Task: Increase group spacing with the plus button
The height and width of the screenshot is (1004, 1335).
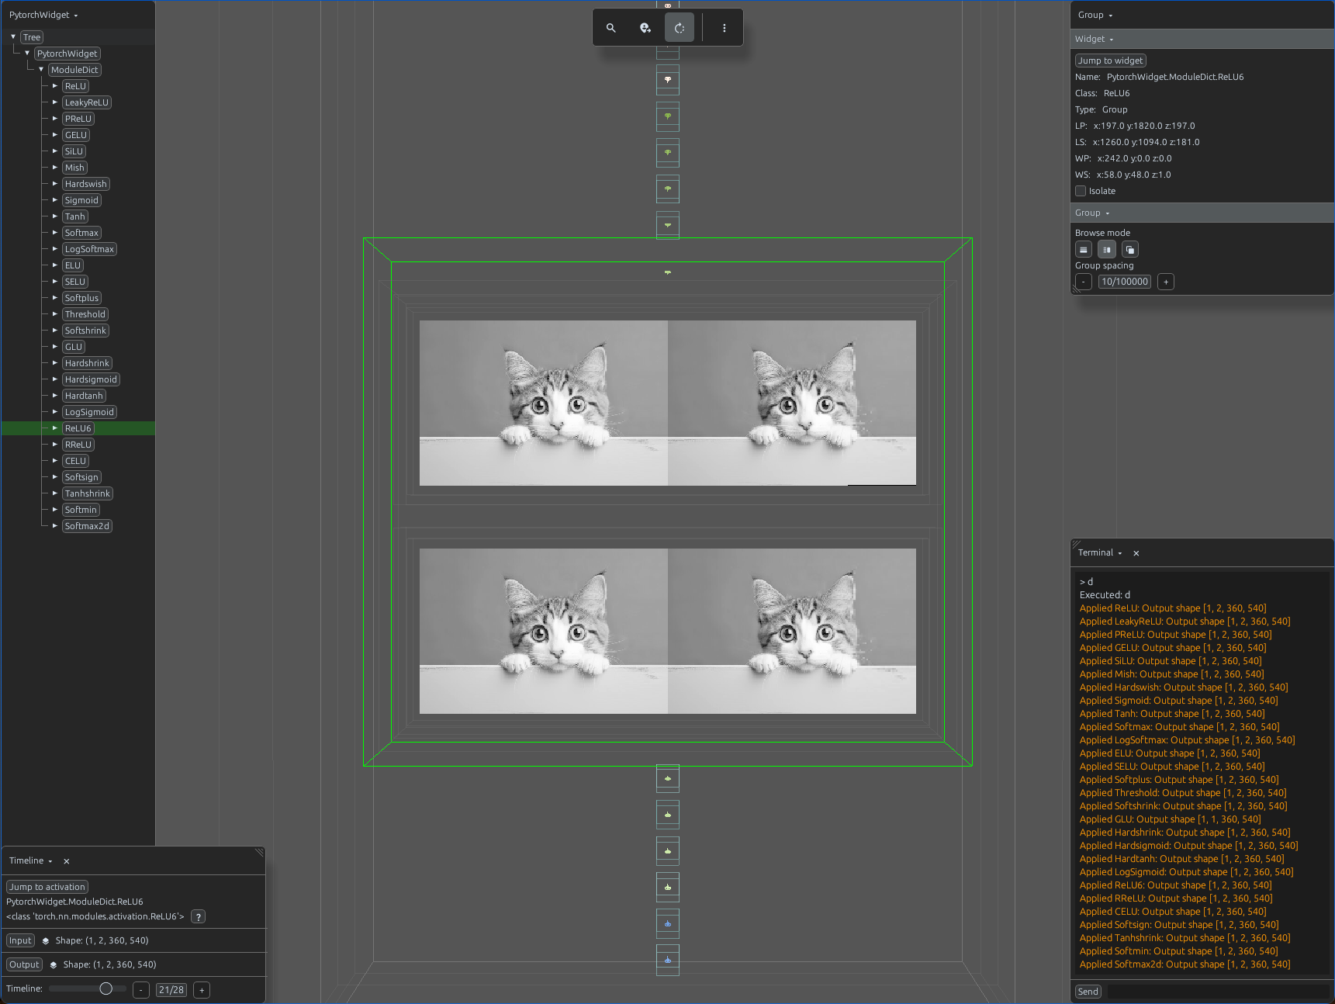Action: click(x=1166, y=282)
